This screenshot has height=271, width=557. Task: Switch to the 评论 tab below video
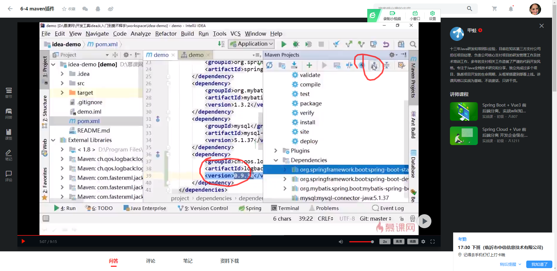[151, 261]
